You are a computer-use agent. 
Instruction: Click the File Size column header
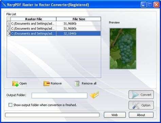pyautogui.click(x=78, y=19)
